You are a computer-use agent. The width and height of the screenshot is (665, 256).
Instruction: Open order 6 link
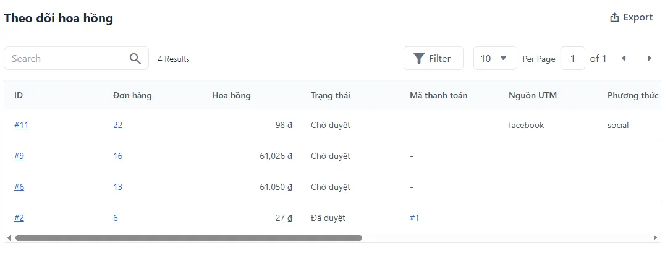(x=116, y=218)
